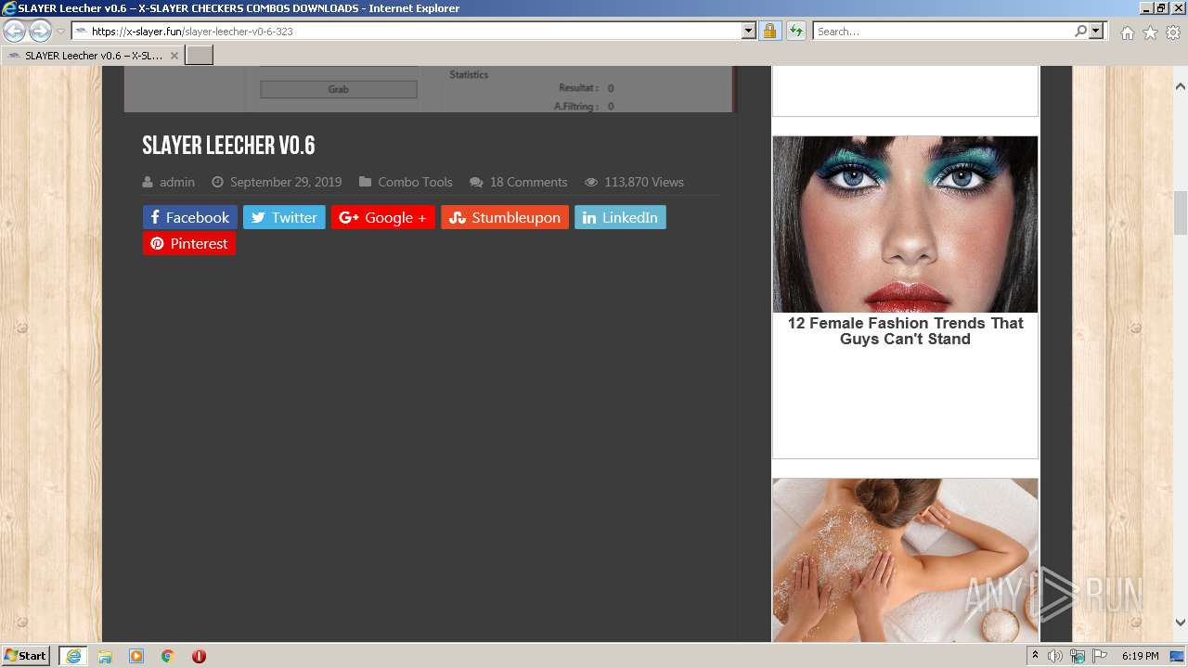This screenshot has height=668, width=1188.
Task: Click the Internet Explorer taskbar icon
Action: pyautogui.click(x=72, y=656)
